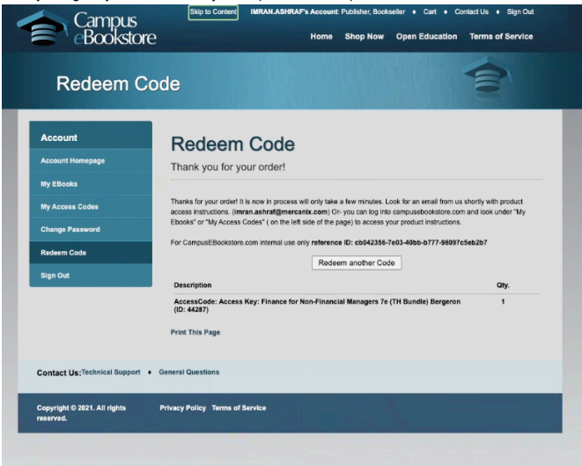Click the Print This Page link
Image resolution: width=582 pixels, height=466 pixels.
(195, 333)
